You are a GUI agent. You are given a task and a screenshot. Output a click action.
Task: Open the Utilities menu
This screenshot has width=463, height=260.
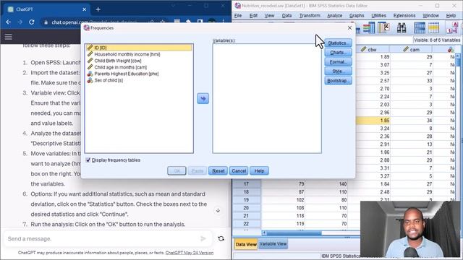coord(378,16)
